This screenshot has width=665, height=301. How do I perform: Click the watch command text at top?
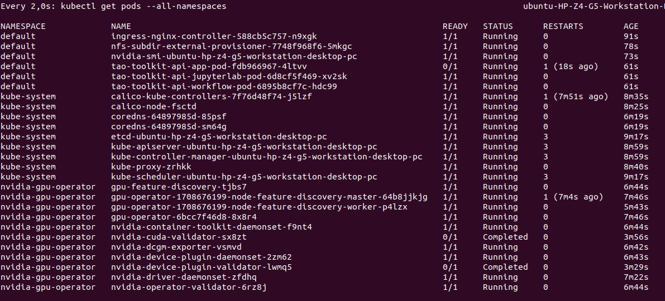point(113,6)
